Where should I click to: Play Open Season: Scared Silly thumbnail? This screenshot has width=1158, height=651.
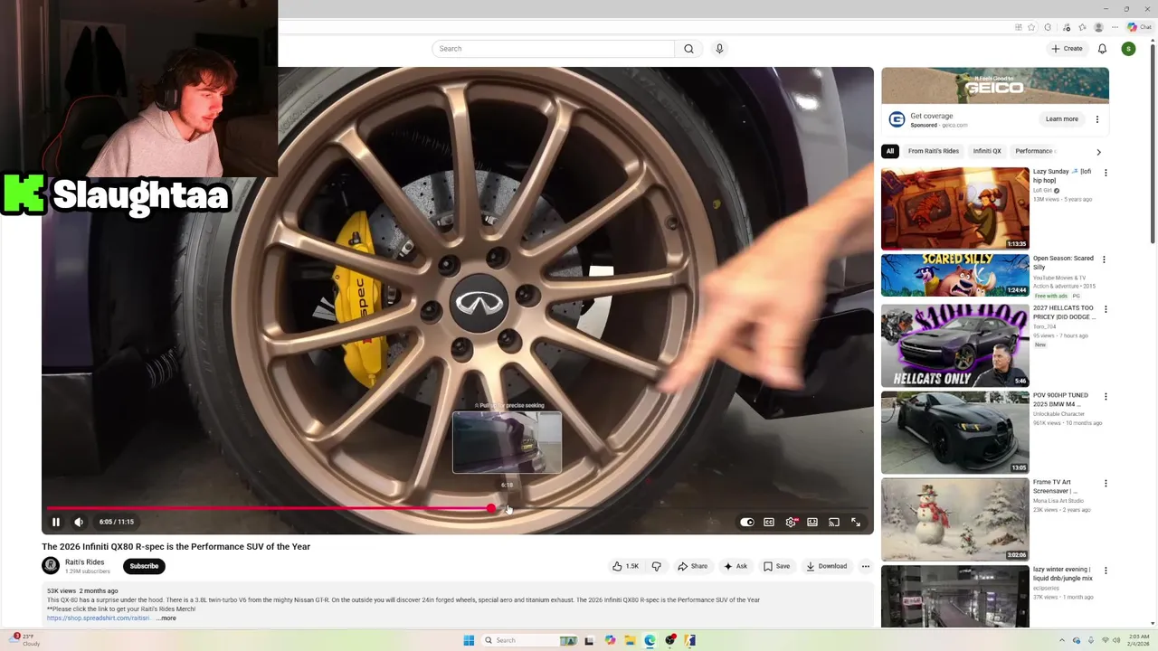[x=955, y=275]
